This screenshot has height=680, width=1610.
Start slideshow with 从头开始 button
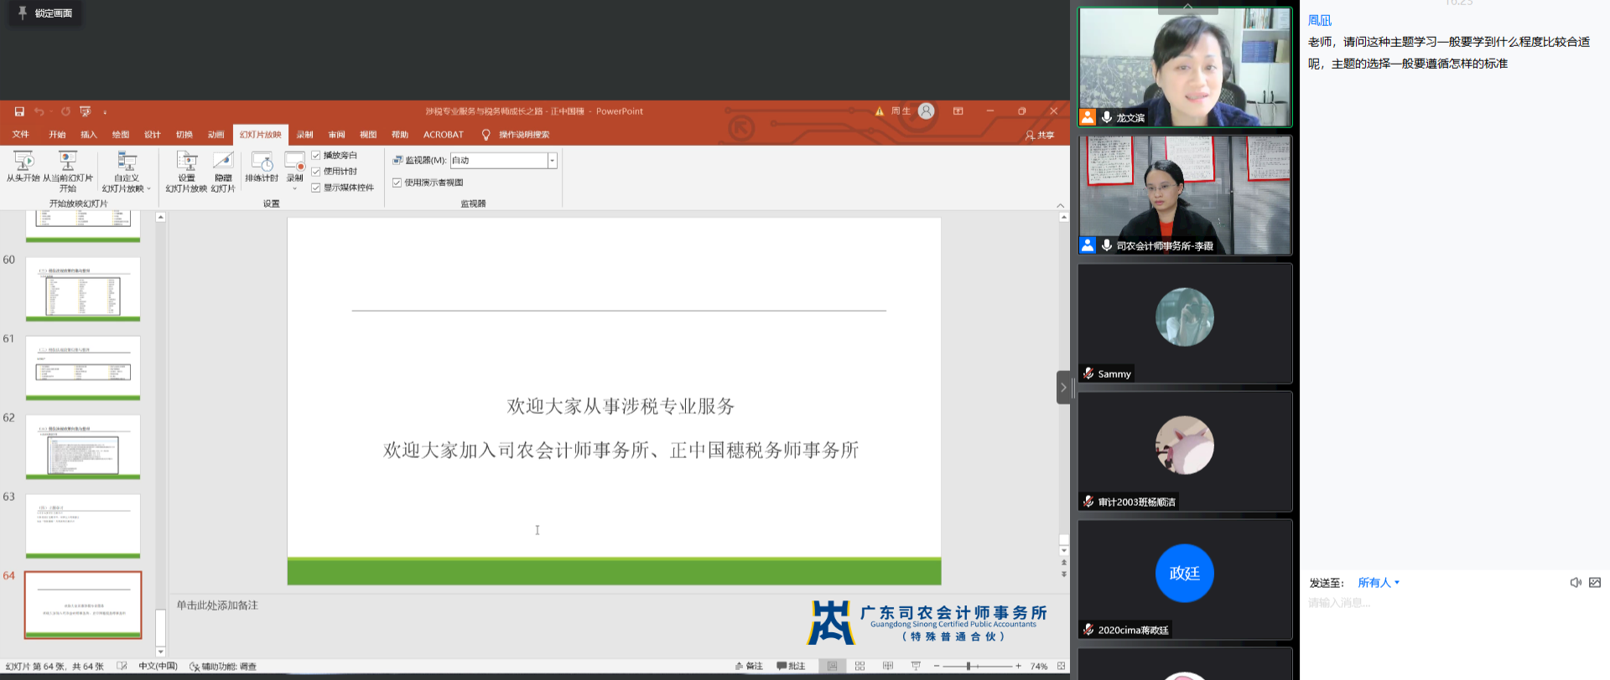coord(23,167)
